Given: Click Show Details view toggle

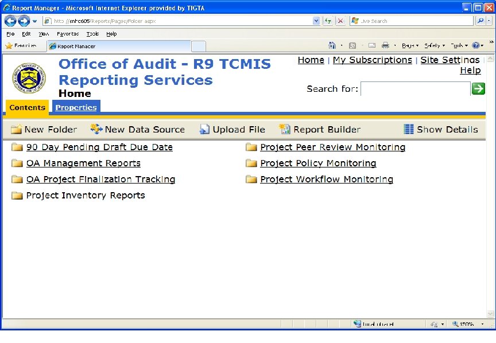Looking at the screenshot, I should pyautogui.click(x=441, y=129).
